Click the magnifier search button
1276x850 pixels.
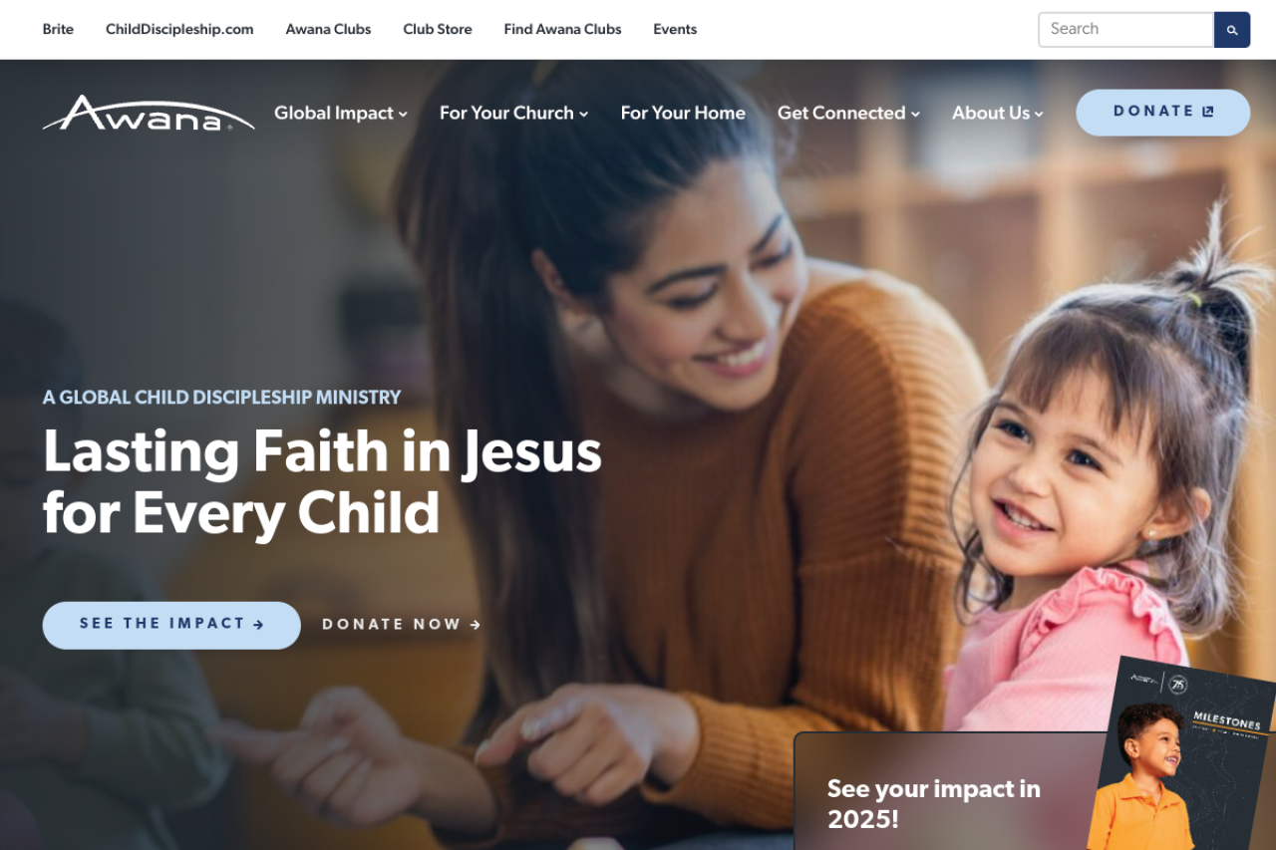coord(1232,30)
